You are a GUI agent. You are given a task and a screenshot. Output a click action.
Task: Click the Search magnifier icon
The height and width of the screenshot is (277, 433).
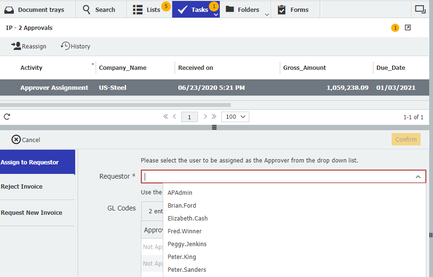[86, 9]
